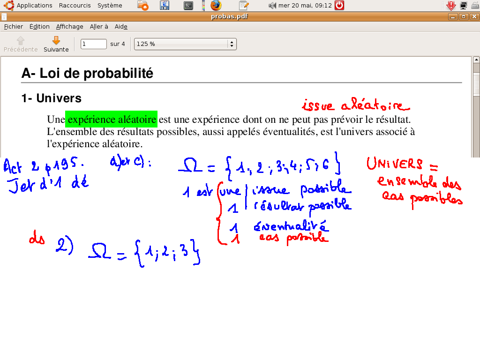Image resolution: width=480 pixels, height=360 pixels.
Task: Open the Fichier menu
Action: pos(14,27)
